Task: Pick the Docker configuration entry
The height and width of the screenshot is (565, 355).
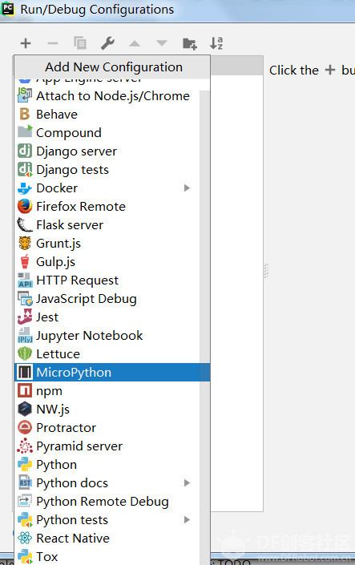Action: coord(107,188)
